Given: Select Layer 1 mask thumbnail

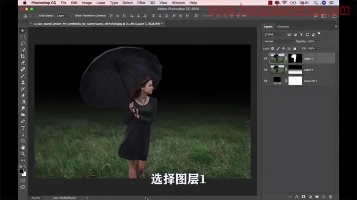Looking at the screenshot, I should [x=295, y=59].
